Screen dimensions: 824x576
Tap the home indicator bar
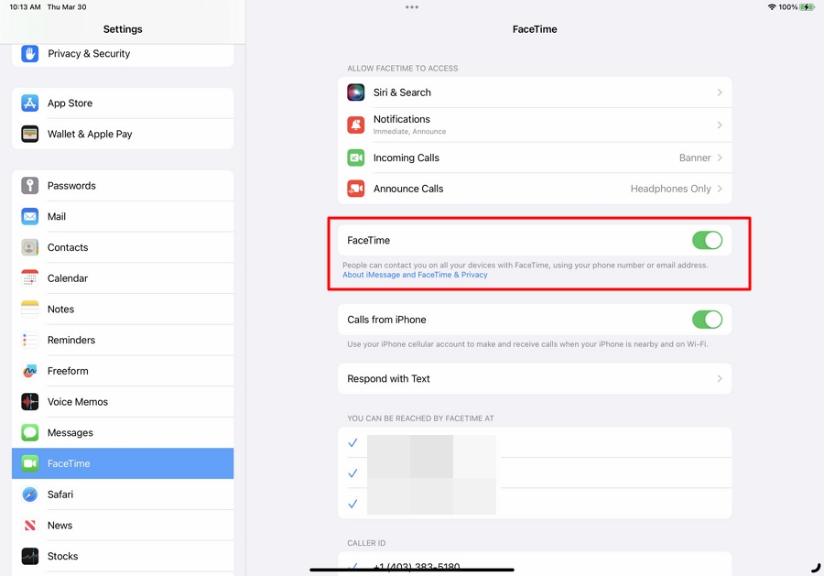[x=412, y=570]
